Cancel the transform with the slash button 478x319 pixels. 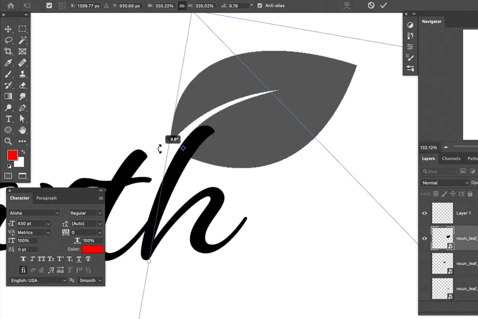coord(371,5)
